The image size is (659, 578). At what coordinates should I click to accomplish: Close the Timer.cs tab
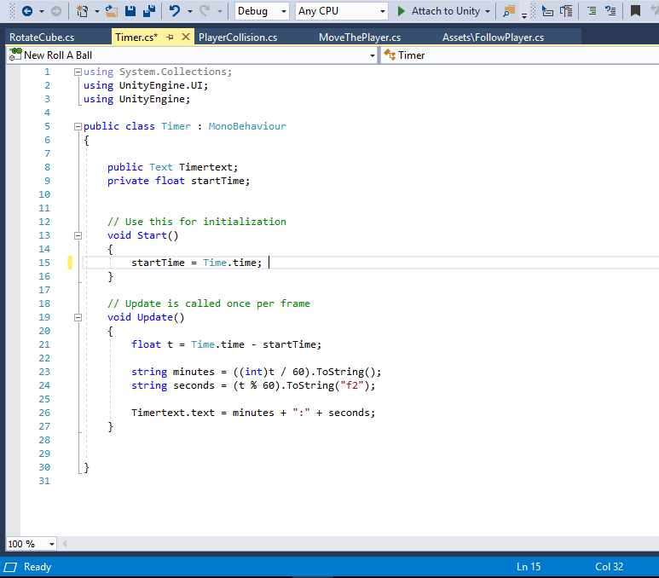(x=185, y=37)
